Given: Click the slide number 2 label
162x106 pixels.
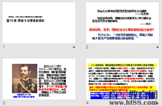Looking at the screenshot, I should [x=87, y=47].
